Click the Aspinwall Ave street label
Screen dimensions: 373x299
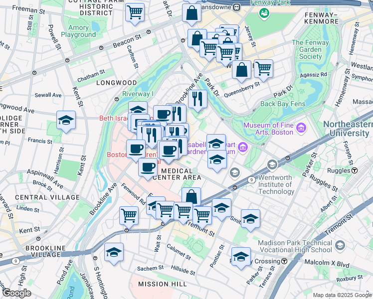[x=45, y=179]
